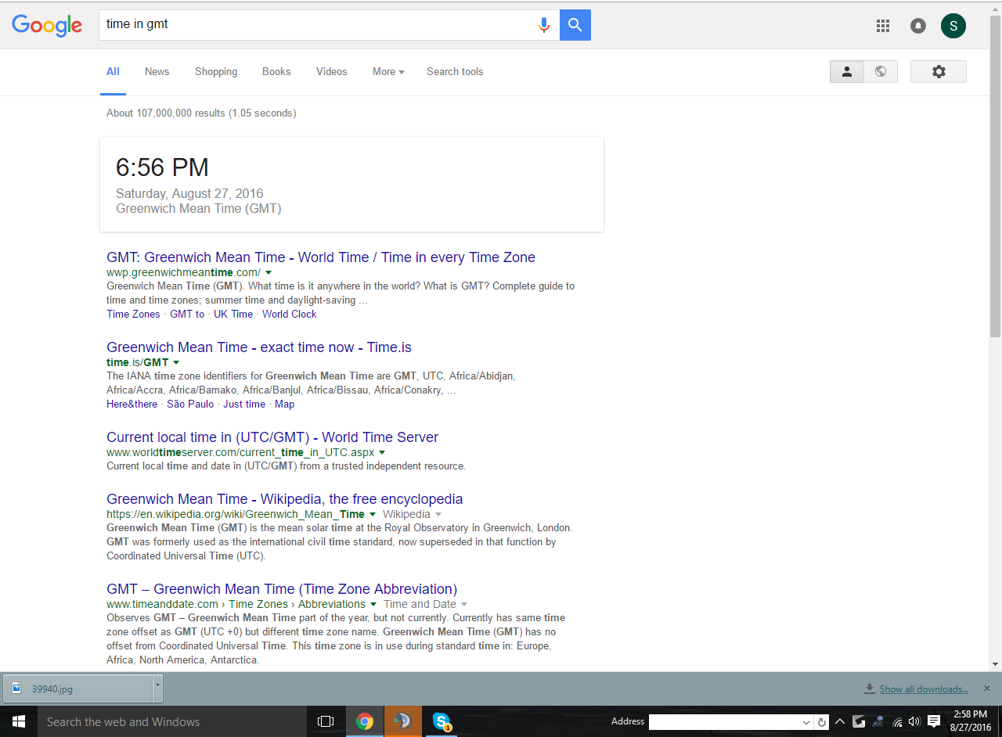The width and height of the screenshot is (1002, 737).
Task: Show hidden tray icons chevron
Action: (840, 721)
